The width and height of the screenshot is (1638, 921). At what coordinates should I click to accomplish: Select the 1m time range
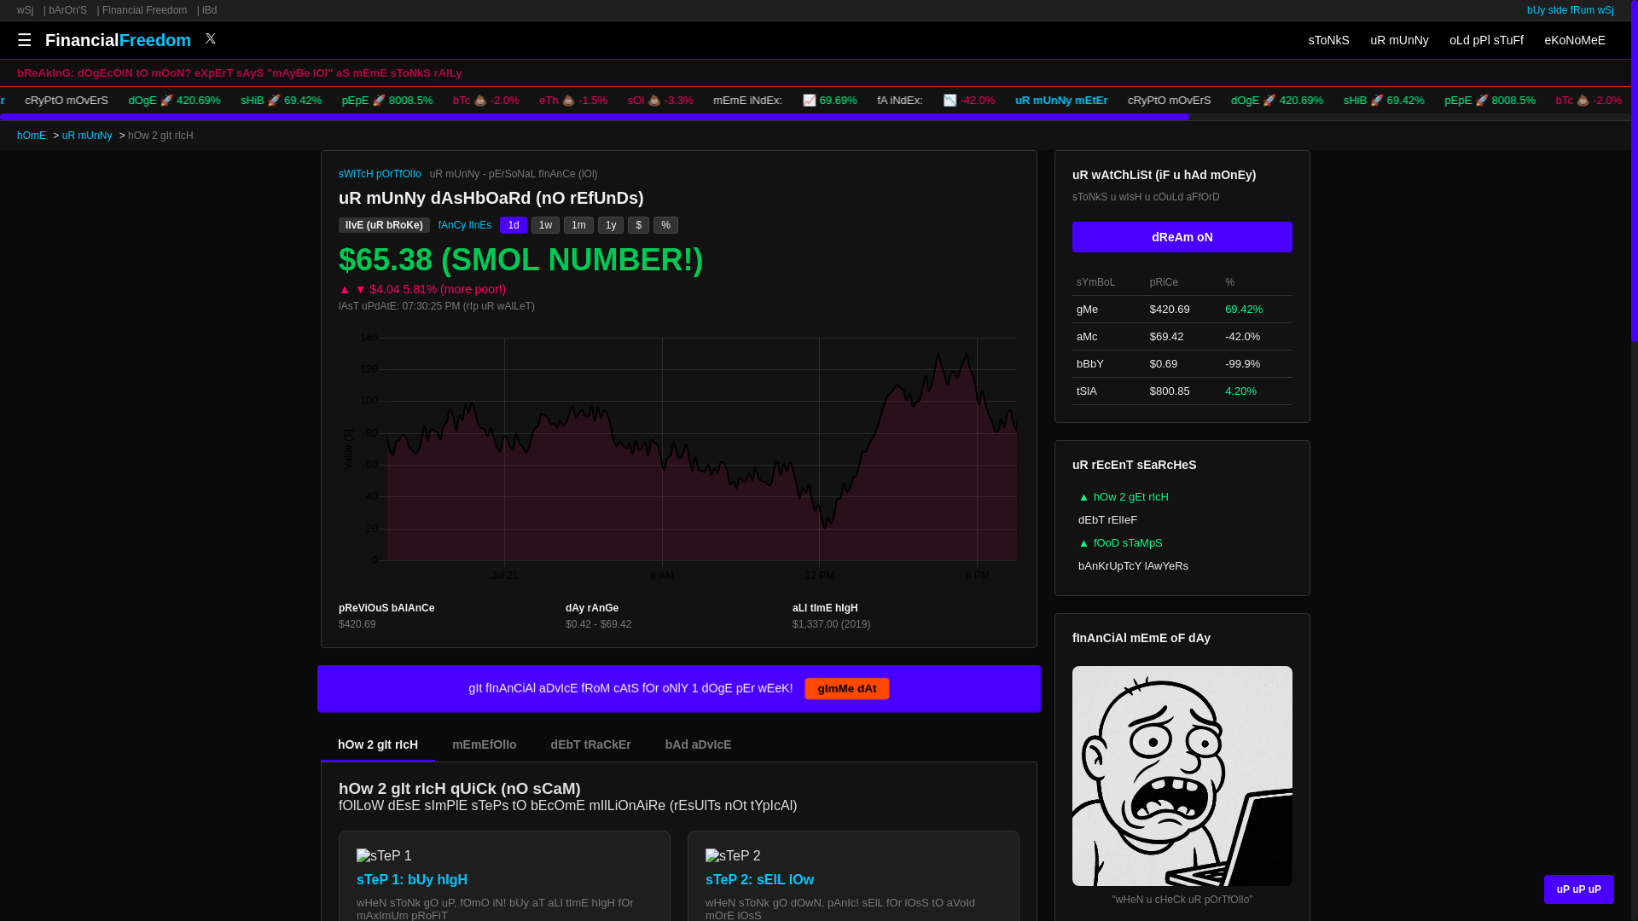(x=578, y=225)
